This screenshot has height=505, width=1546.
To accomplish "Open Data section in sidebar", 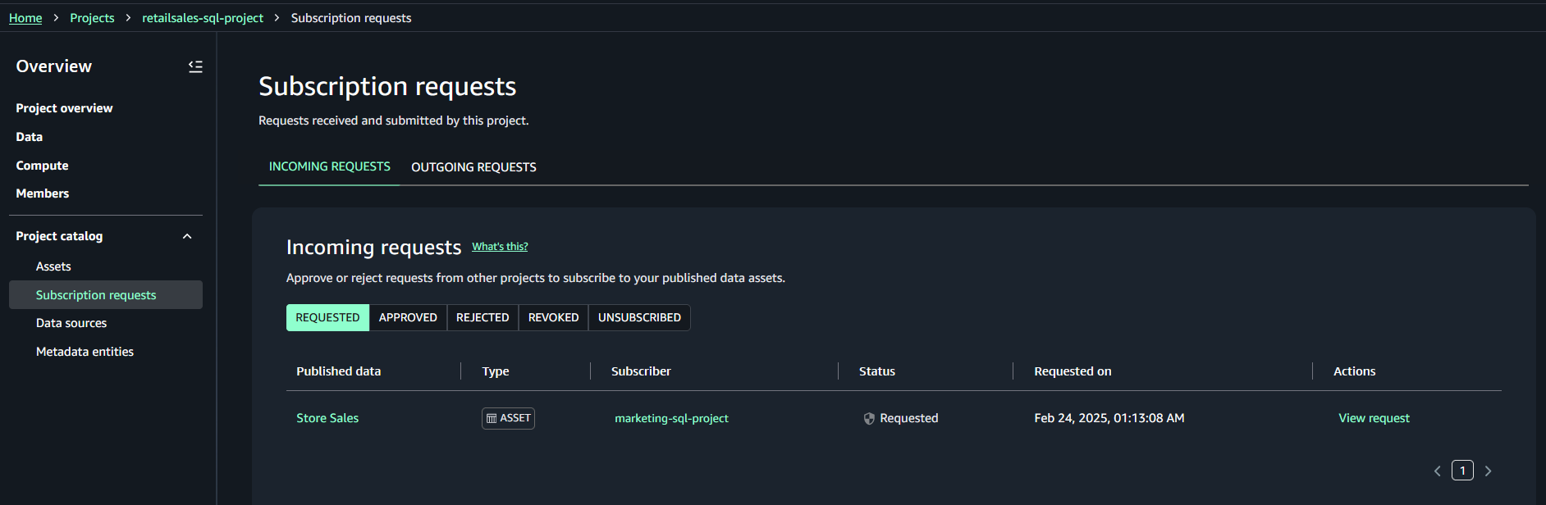I will 30,137.
